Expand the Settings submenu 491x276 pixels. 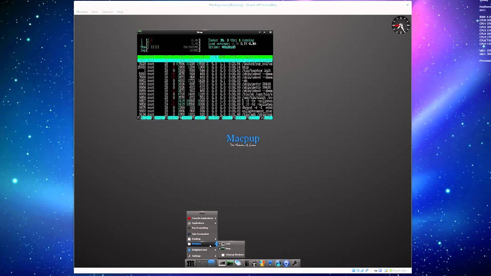click(202, 256)
